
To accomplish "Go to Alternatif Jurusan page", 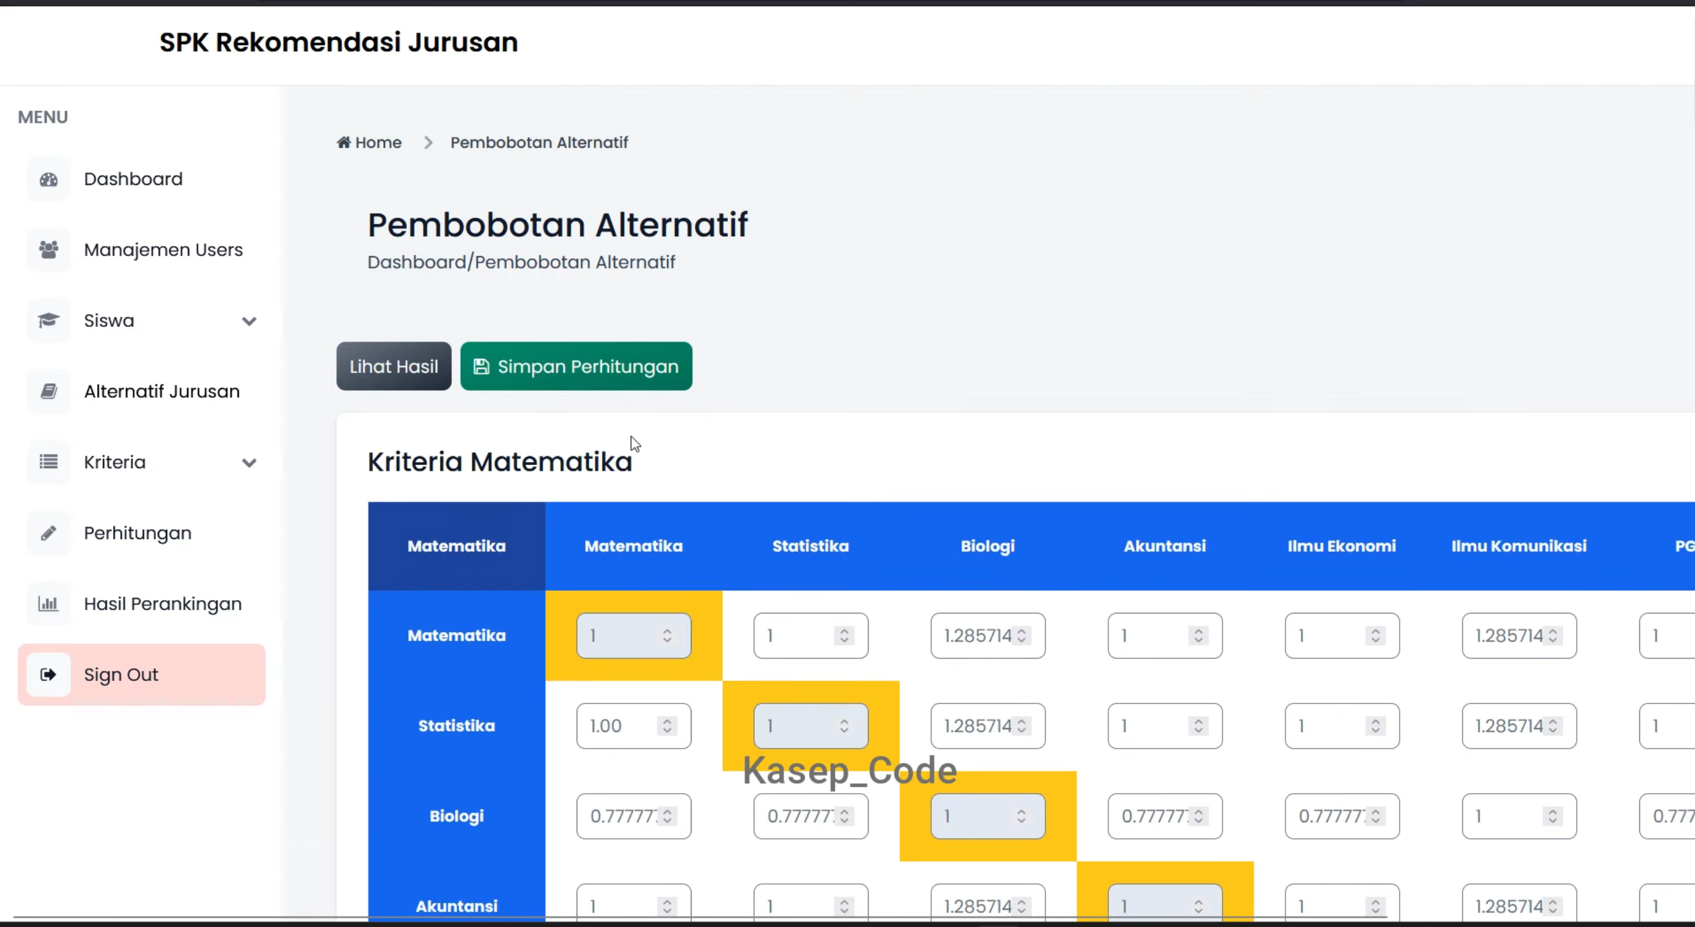I will click(x=141, y=391).
